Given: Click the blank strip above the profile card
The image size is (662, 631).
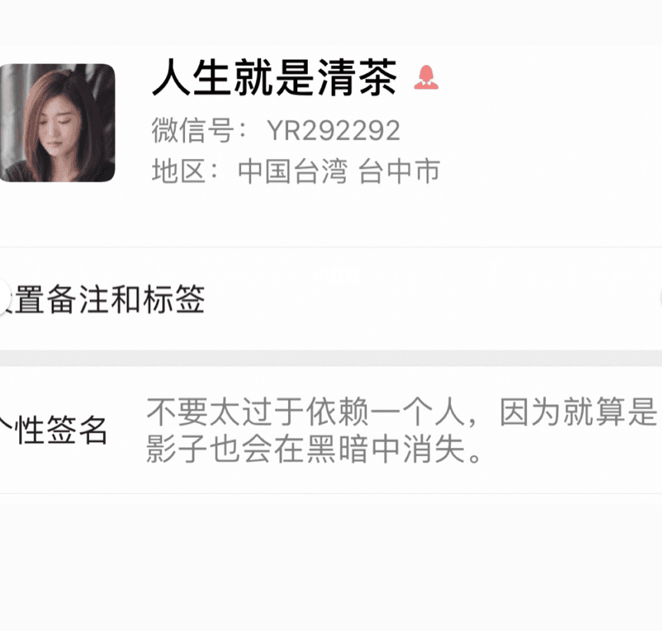Looking at the screenshot, I should [x=331, y=22].
